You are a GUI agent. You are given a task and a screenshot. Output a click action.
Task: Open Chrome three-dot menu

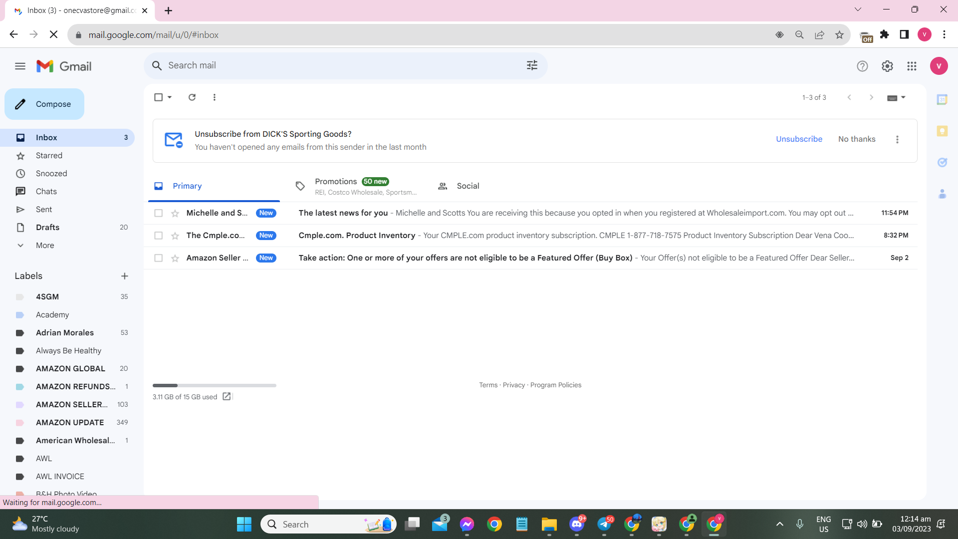(x=944, y=34)
